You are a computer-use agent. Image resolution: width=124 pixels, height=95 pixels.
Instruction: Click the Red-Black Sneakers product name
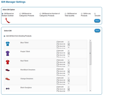(x=28, y=70)
